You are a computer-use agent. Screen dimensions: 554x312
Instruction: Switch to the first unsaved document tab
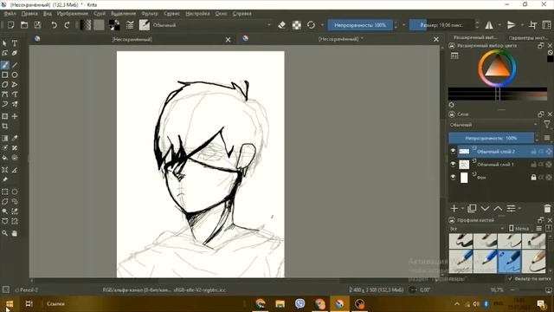pyautogui.click(x=132, y=39)
